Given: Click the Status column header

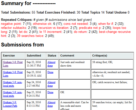Looking at the screenshot, I should tap(52, 56).
